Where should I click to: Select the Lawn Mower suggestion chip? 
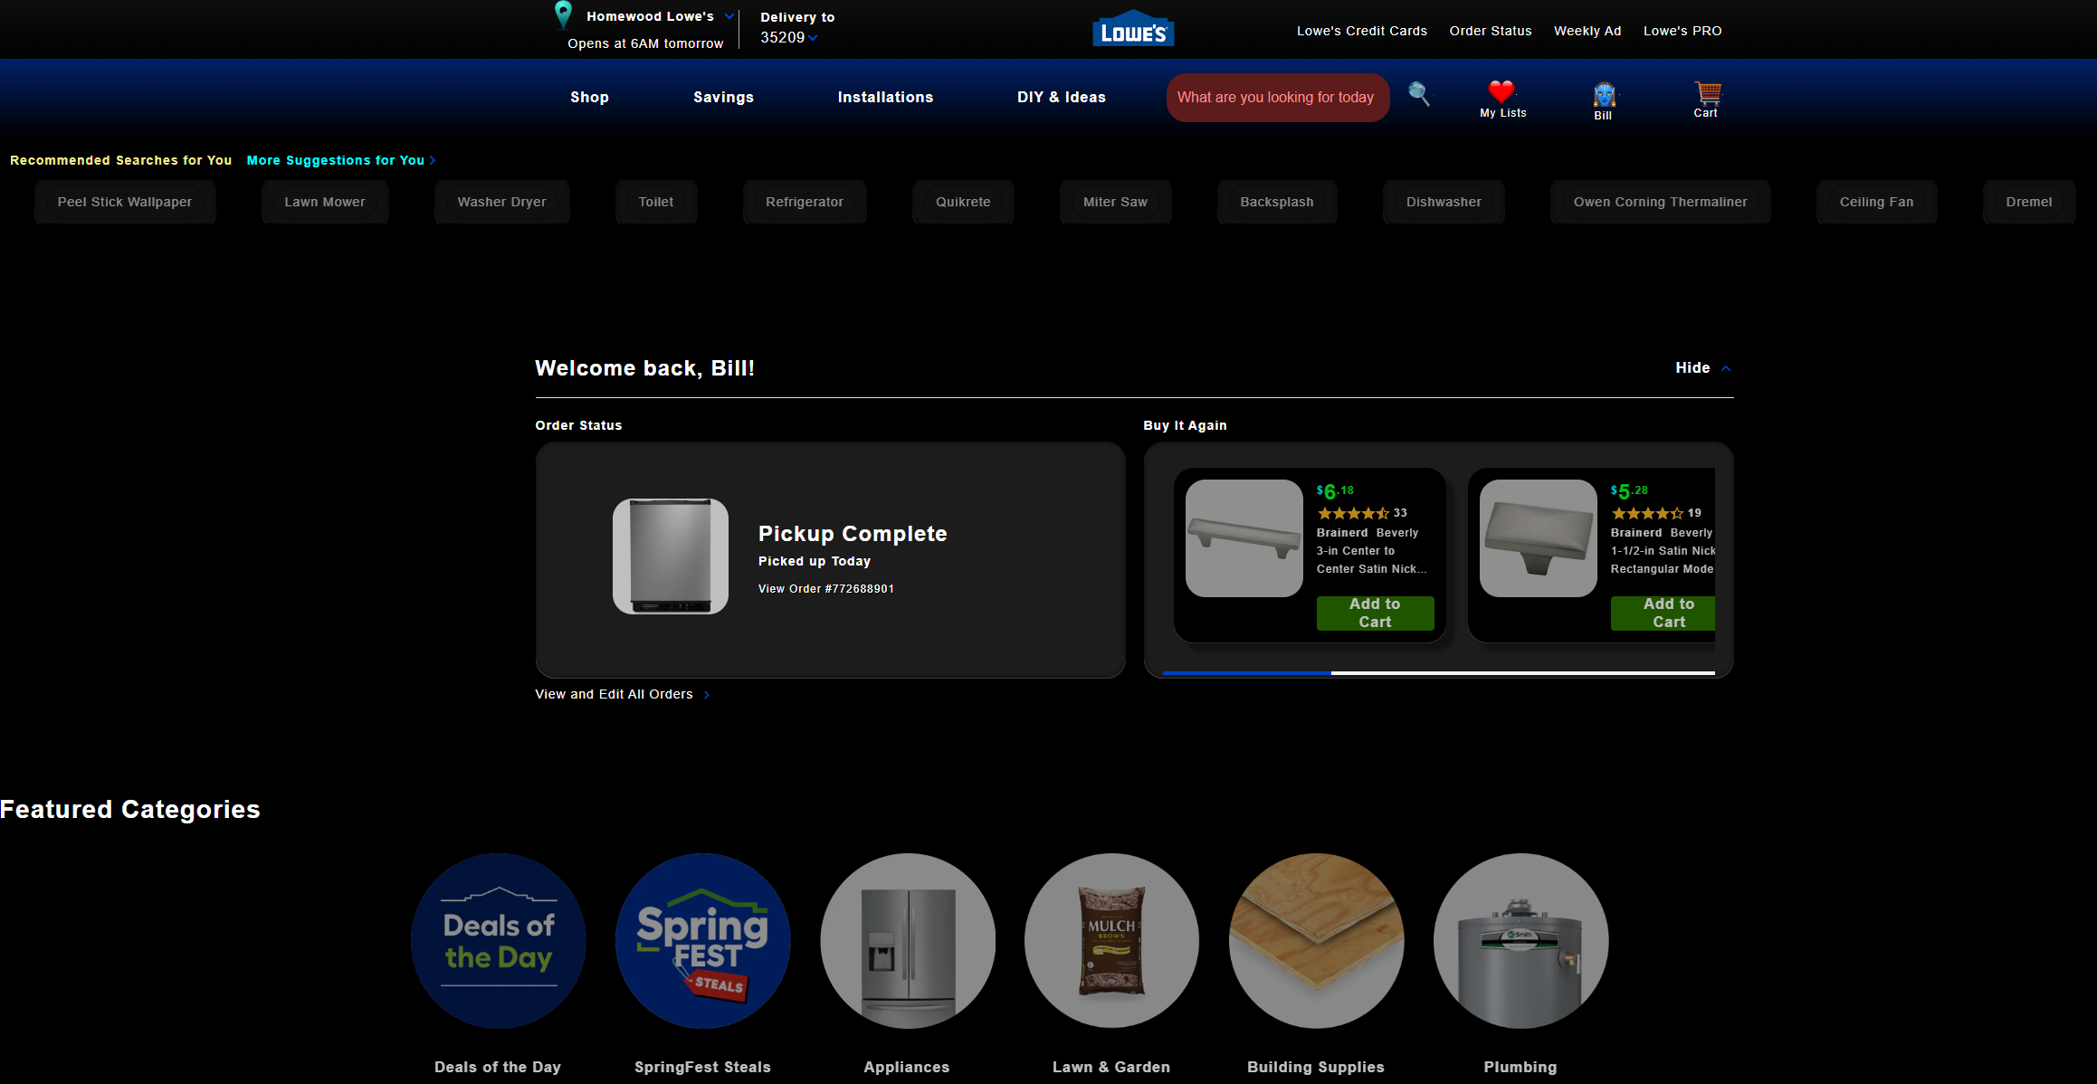(x=325, y=202)
